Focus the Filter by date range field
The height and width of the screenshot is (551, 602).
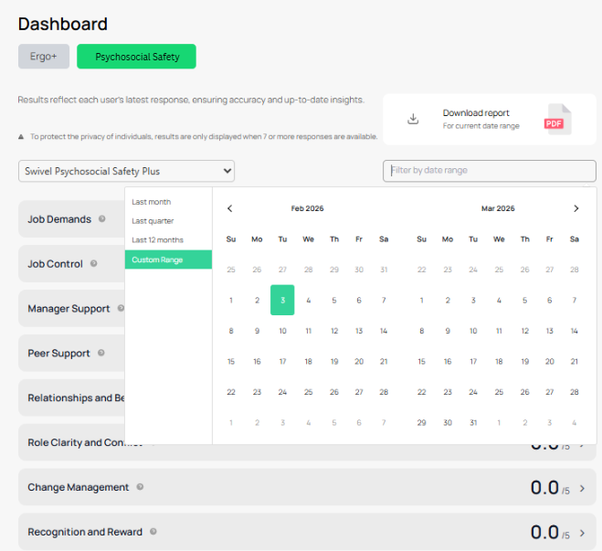[490, 171]
